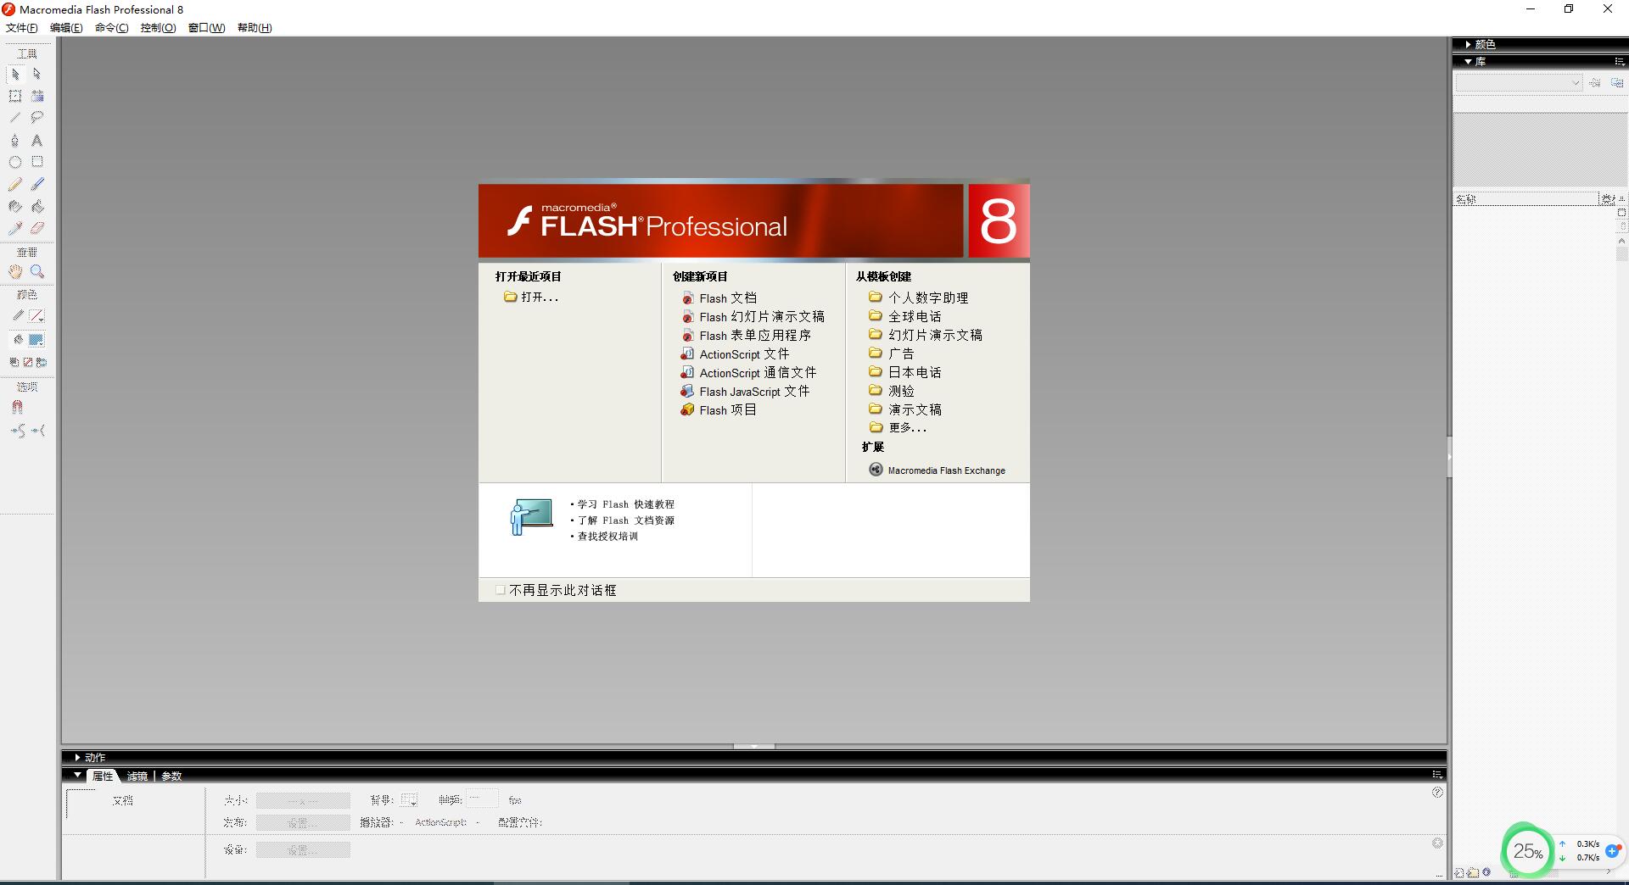Viewport: 1629px width, 885px height.
Task: Create an ActionScript 文件
Action: [735, 354]
